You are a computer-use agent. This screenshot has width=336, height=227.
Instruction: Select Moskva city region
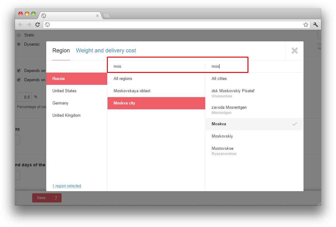click(156, 103)
